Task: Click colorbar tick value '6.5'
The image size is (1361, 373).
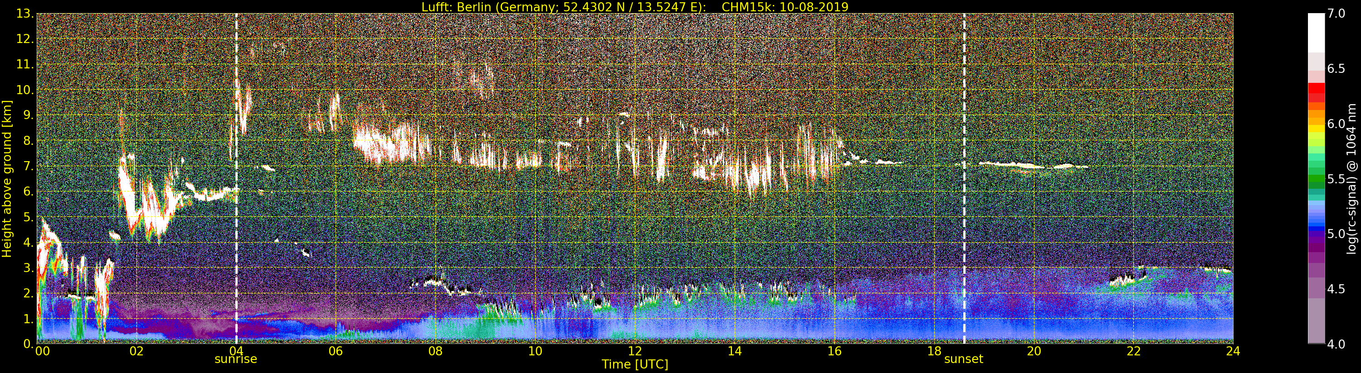Action: [x=1336, y=69]
